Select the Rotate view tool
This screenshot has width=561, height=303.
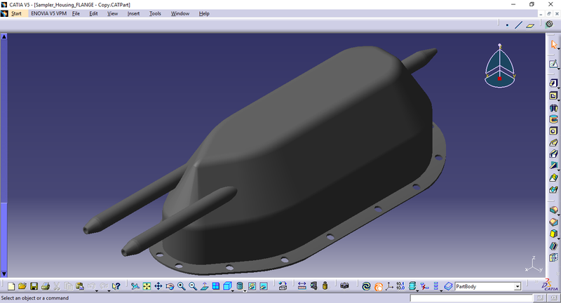point(170,286)
